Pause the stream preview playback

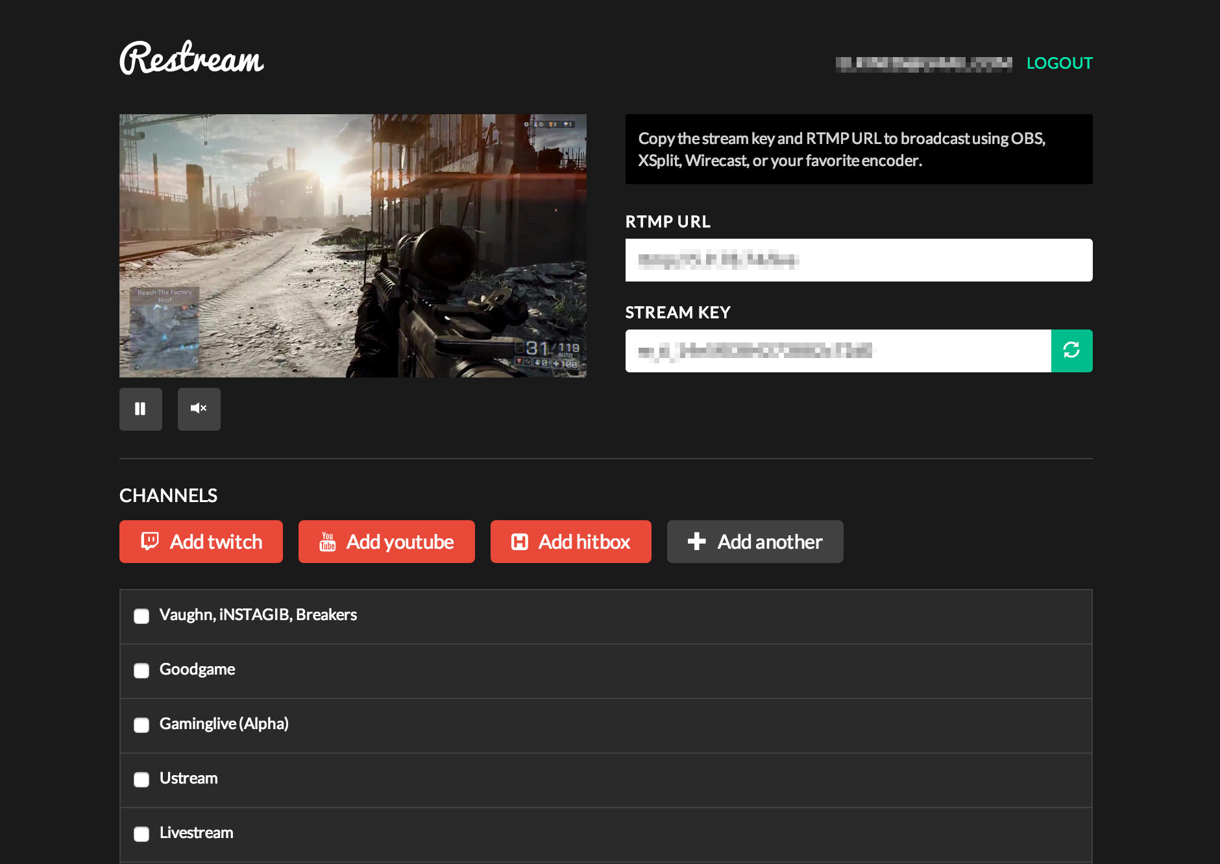click(140, 409)
